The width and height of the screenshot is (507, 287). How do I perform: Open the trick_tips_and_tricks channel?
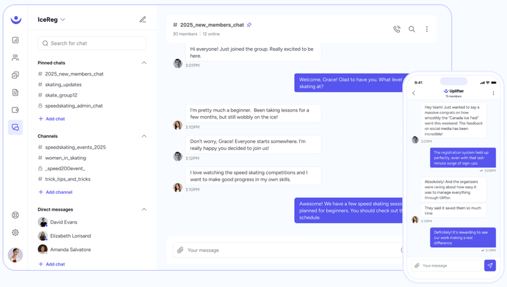(64, 179)
